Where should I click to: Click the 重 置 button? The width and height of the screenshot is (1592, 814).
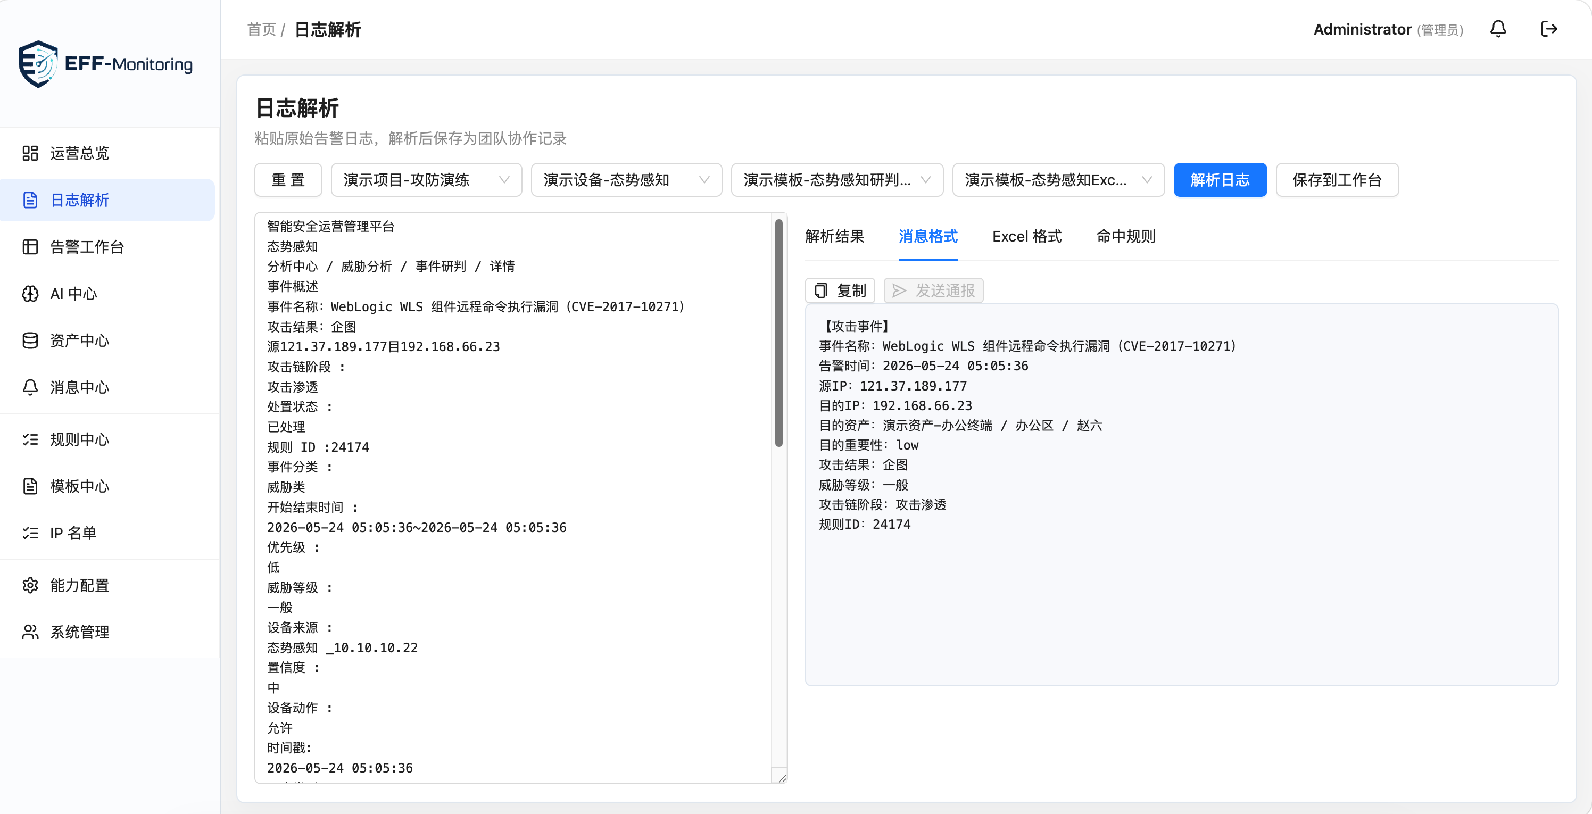click(288, 180)
